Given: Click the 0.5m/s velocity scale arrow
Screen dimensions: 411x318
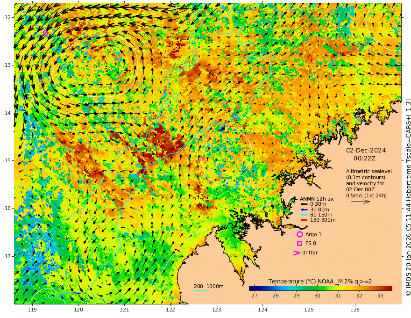Looking at the screenshot, I should tap(361, 202).
